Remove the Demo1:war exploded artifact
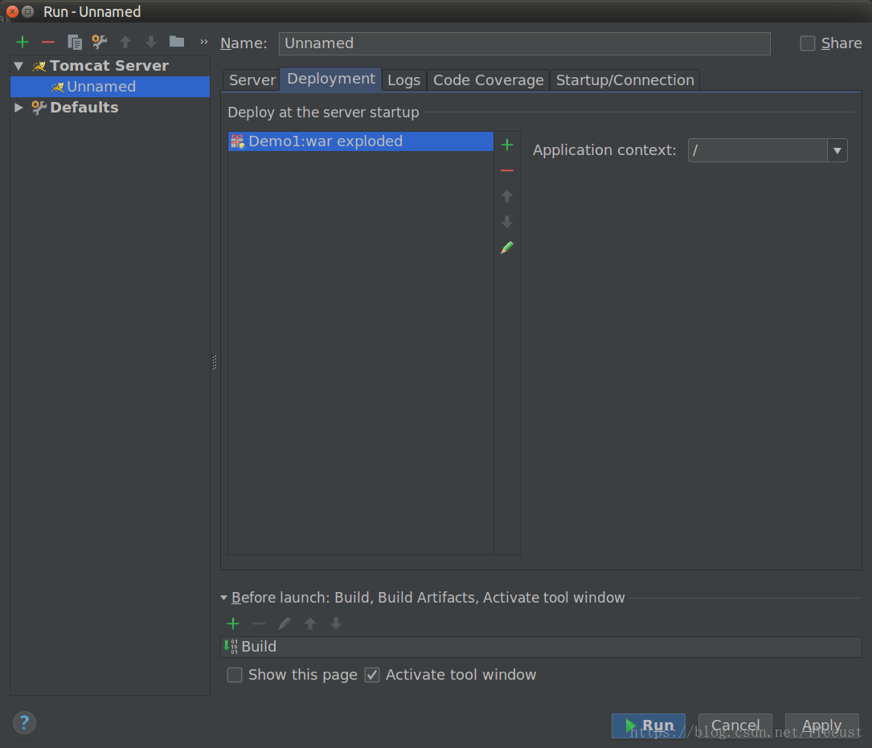872x748 pixels. click(x=507, y=171)
